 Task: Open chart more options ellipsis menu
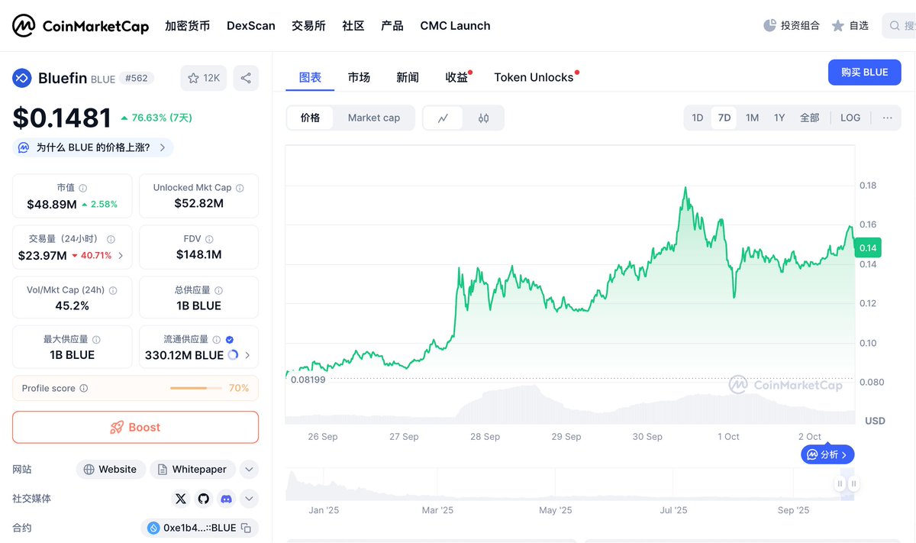[887, 118]
